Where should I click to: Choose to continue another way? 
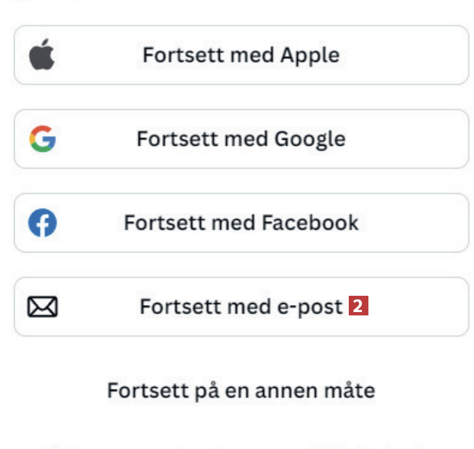pos(241,390)
